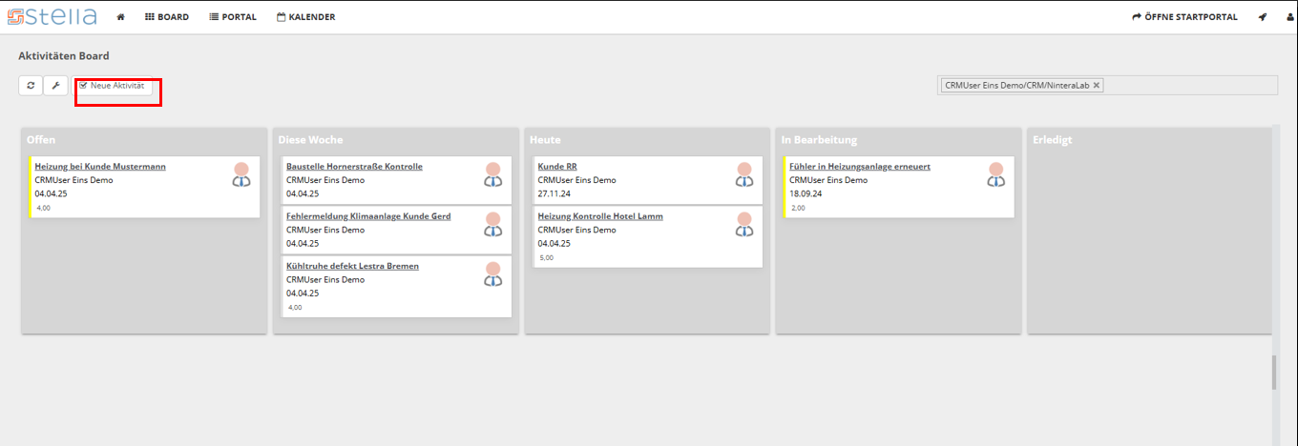The image size is (1298, 446).
Task: Click the refresh board icon button
Action: [31, 86]
